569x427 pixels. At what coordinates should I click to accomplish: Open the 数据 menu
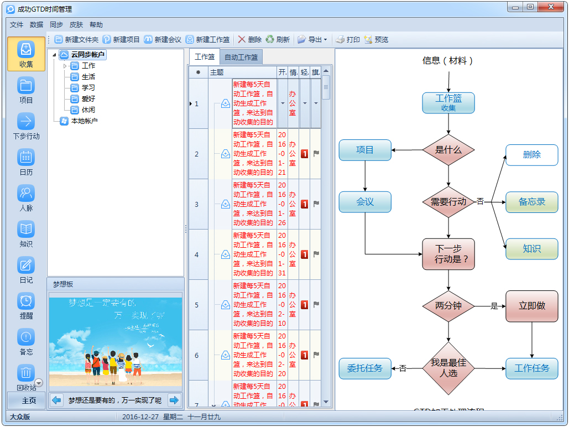point(36,25)
